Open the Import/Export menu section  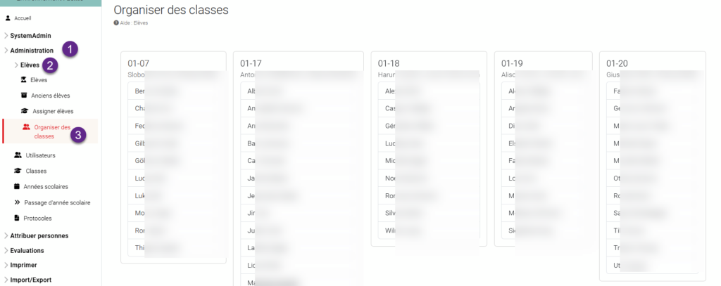tap(27, 280)
